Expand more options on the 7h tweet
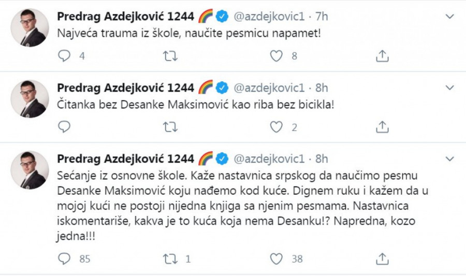The height and width of the screenshot is (276, 466). [449, 17]
